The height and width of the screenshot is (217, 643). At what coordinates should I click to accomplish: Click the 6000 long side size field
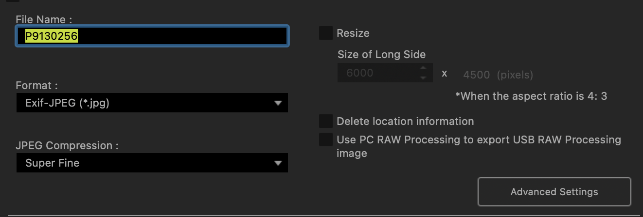pos(377,73)
